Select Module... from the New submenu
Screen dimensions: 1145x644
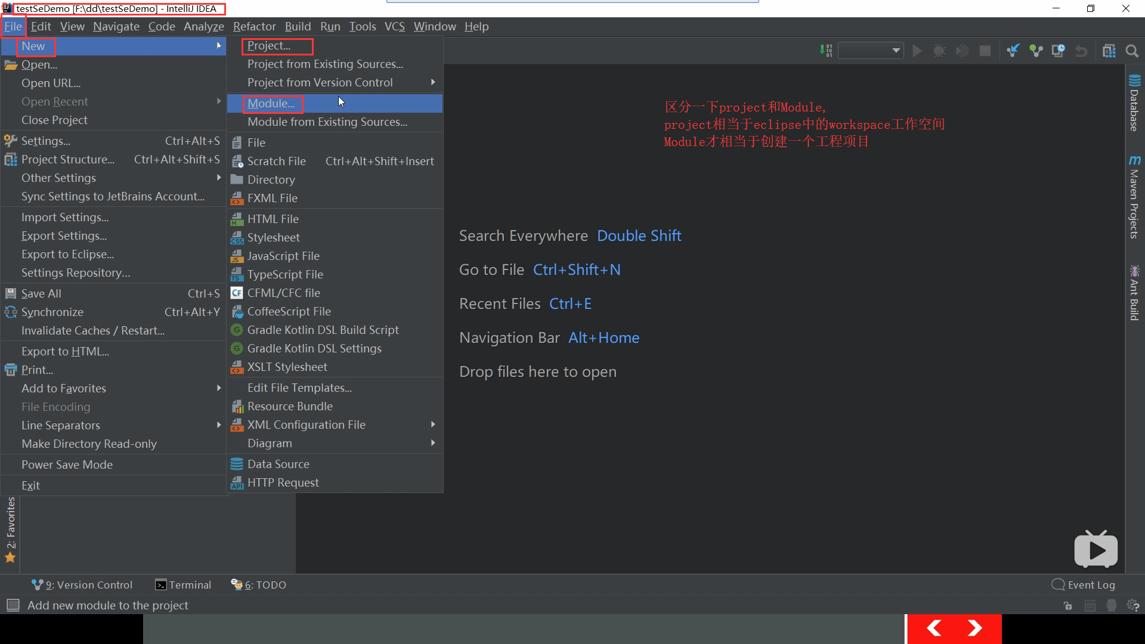271,103
